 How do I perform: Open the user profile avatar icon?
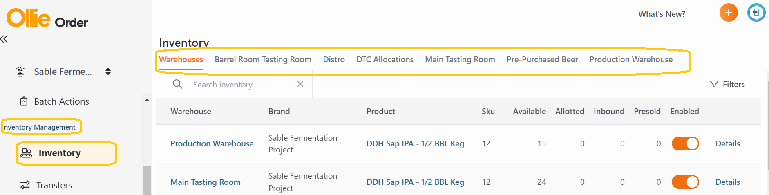tap(756, 13)
